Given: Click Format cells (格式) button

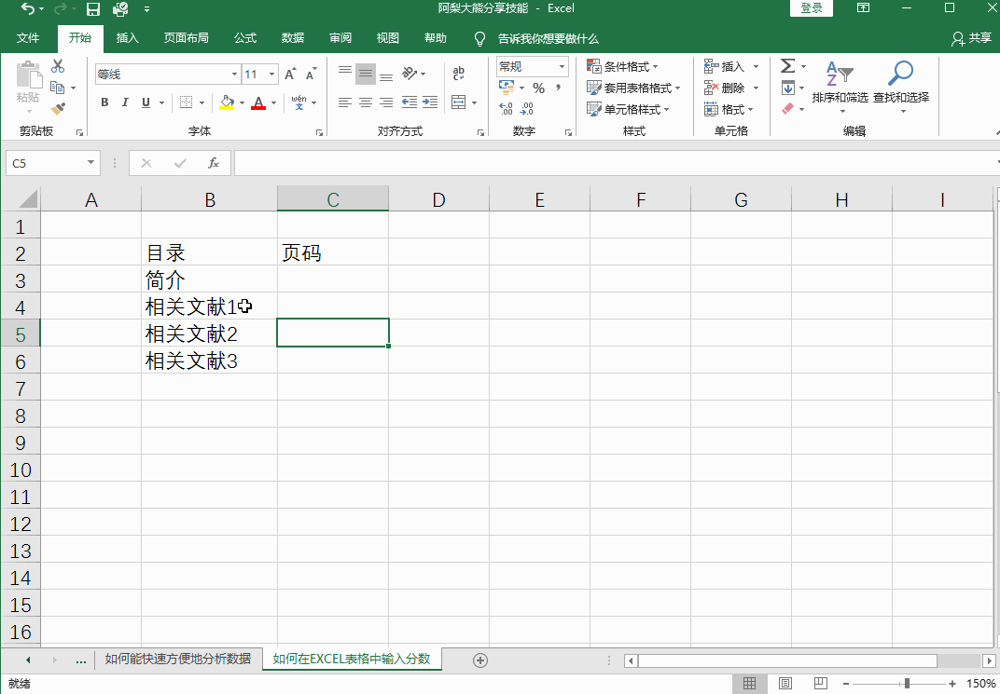Looking at the screenshot, I should coord(729,110).
